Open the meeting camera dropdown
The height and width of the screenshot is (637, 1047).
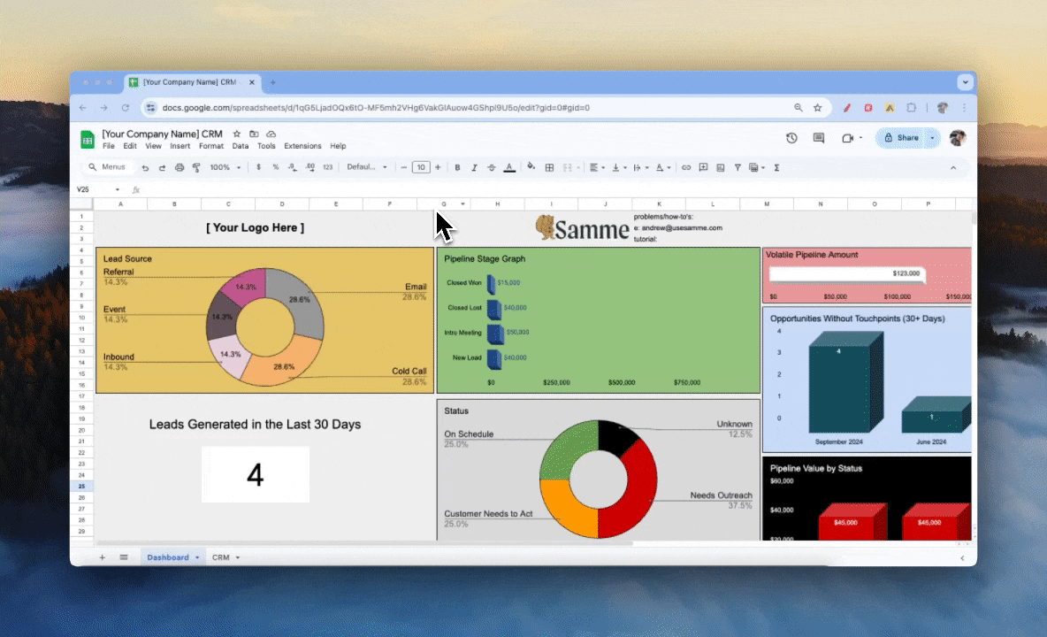(860, 137)
